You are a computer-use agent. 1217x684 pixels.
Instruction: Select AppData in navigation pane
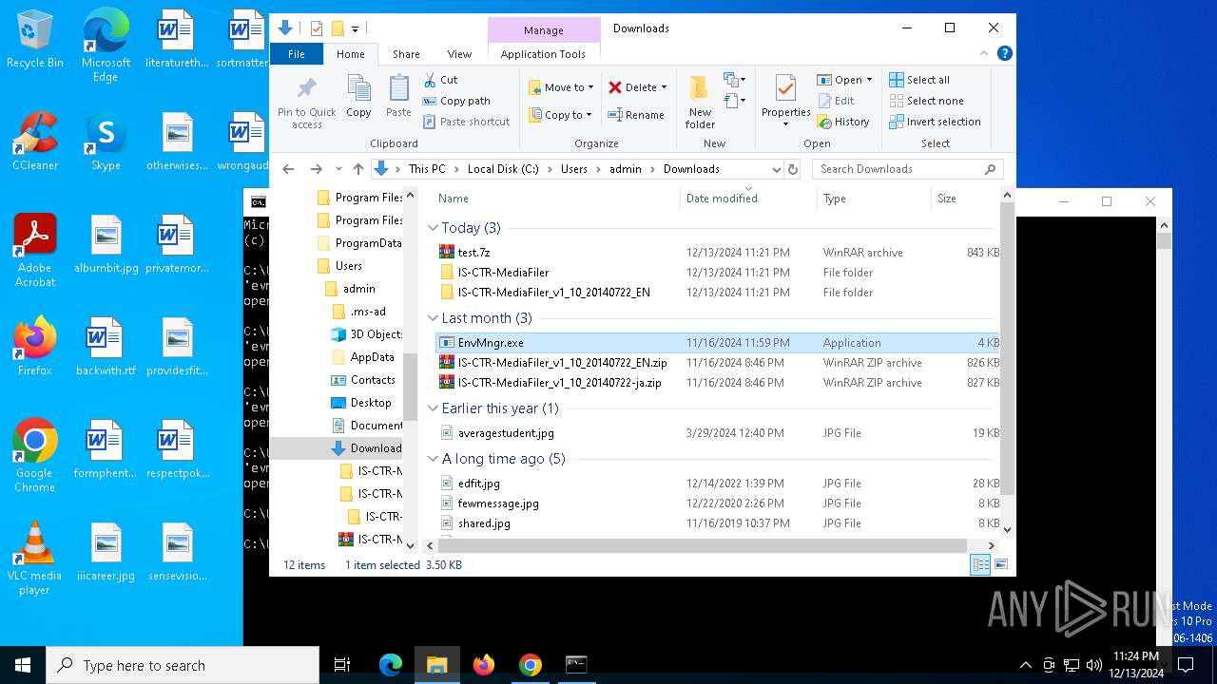point(372,357)
